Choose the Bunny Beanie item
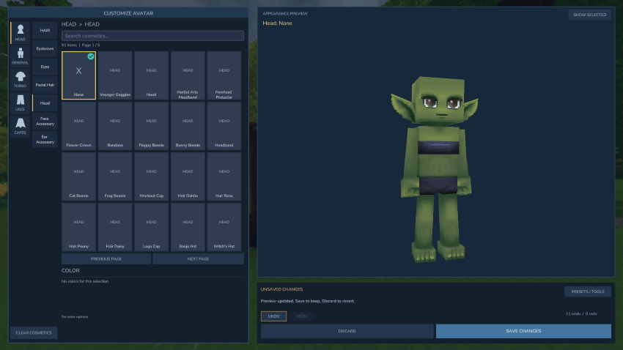623x350 pixels. pyautogui.click(x=188, y=126)
